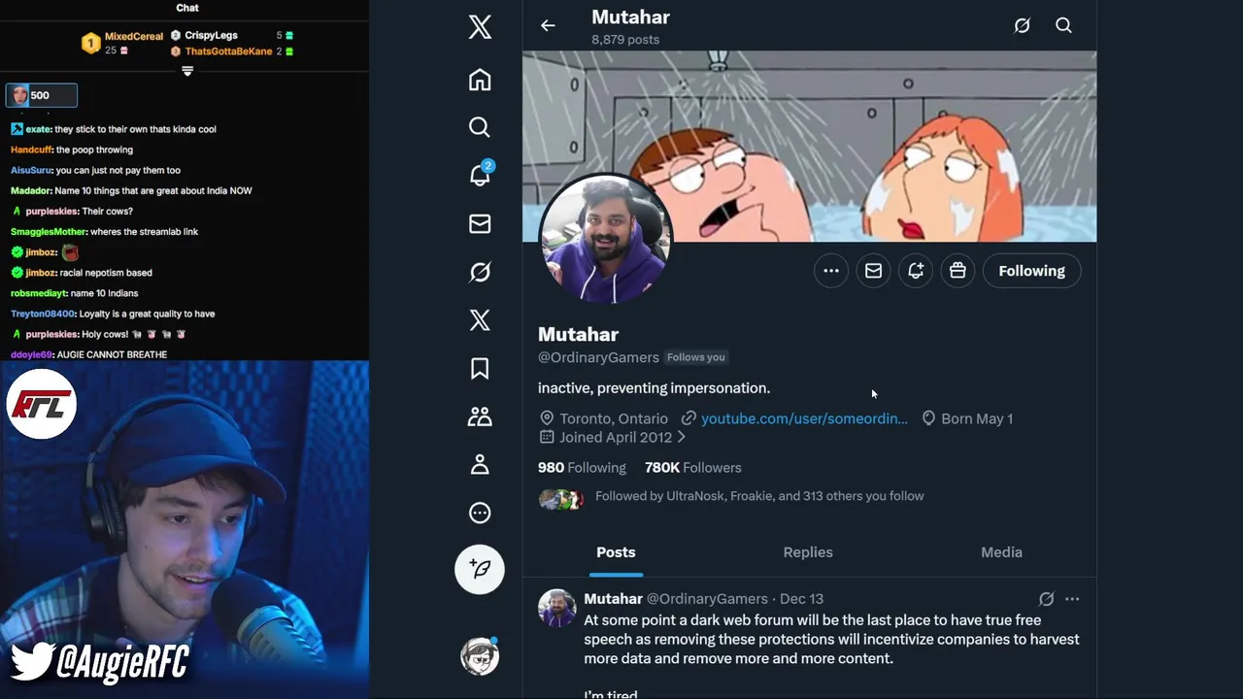Open the three-dot menu on the Dec 13 post

1072,599
